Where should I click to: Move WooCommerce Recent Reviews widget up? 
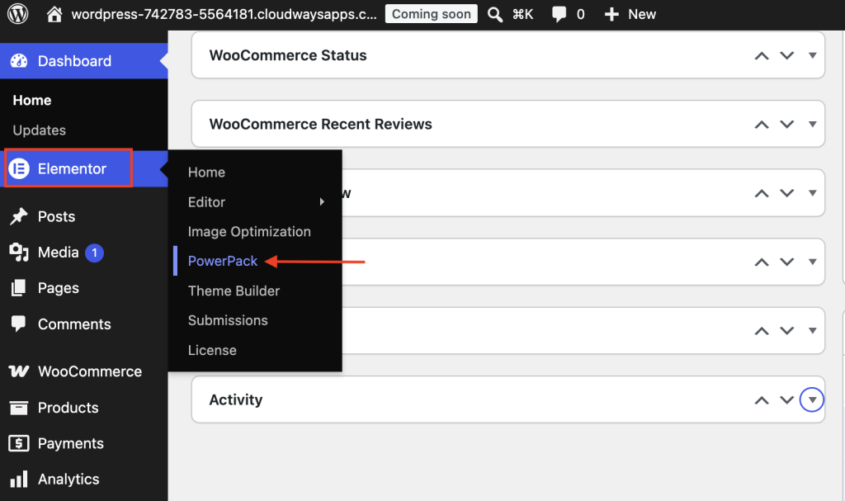pos(762,125)
